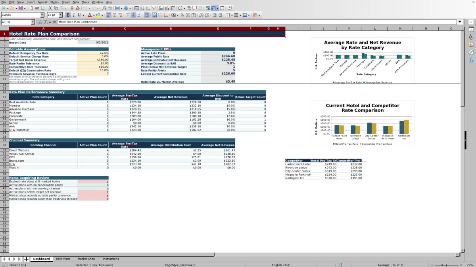Expand the formula bar arrow
The width and height of the screenshot is (476, 267).
(460, 22)
